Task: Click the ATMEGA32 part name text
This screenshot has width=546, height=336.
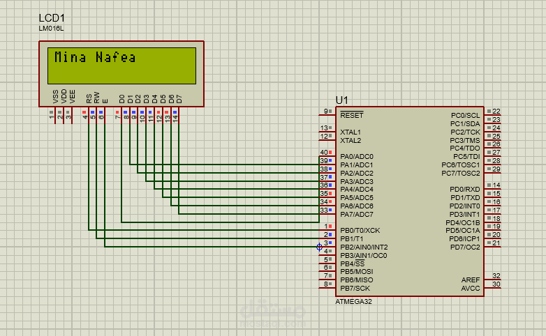Action: point(353,302)
